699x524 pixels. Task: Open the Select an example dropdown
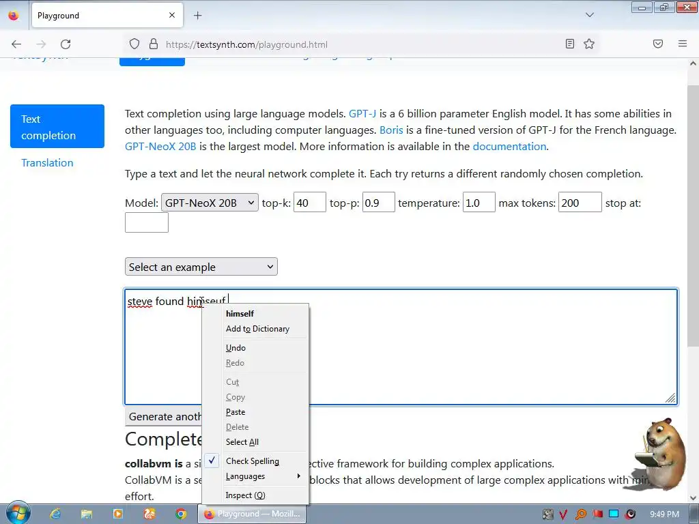(201, 267)
